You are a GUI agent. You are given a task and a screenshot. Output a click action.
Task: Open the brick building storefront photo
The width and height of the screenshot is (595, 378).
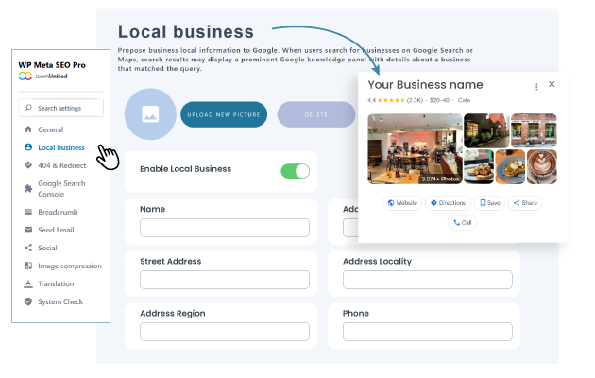tap(534, 130)
